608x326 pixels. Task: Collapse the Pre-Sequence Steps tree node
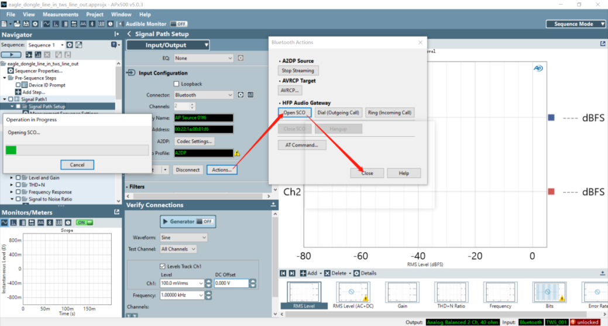coord(5,78)
